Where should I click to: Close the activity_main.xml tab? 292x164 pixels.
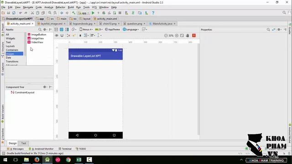point(32,24)
